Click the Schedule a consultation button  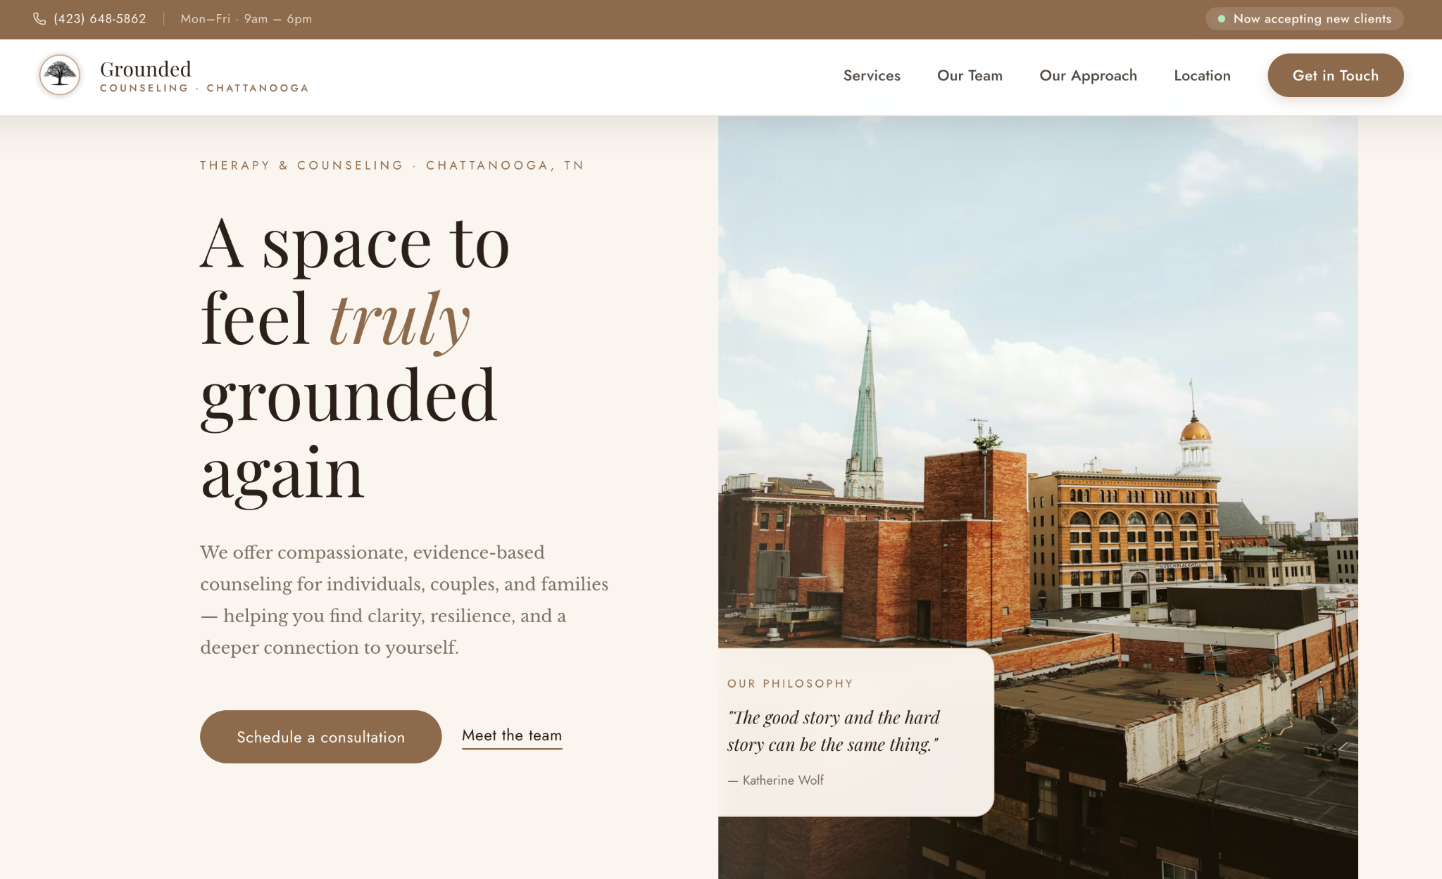click(x=320, y=736)
